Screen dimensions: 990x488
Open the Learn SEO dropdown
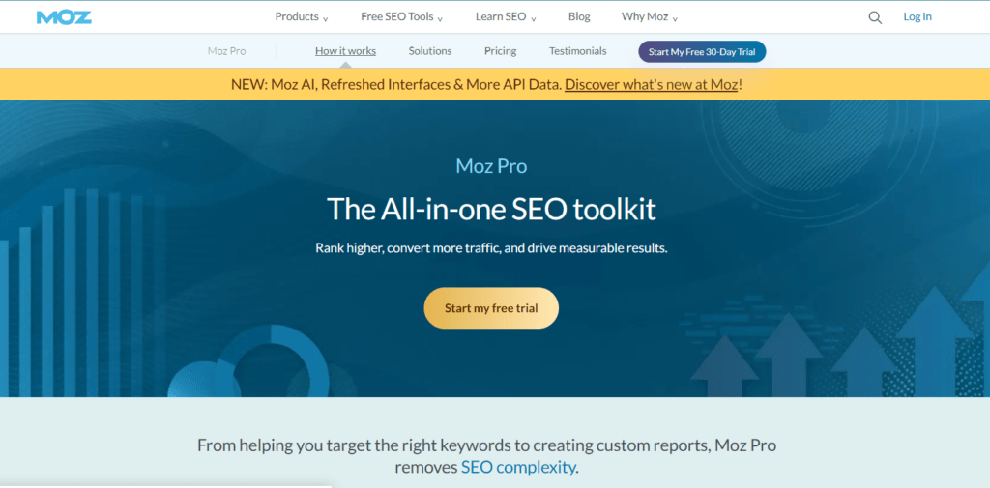[x=506, y=16]
